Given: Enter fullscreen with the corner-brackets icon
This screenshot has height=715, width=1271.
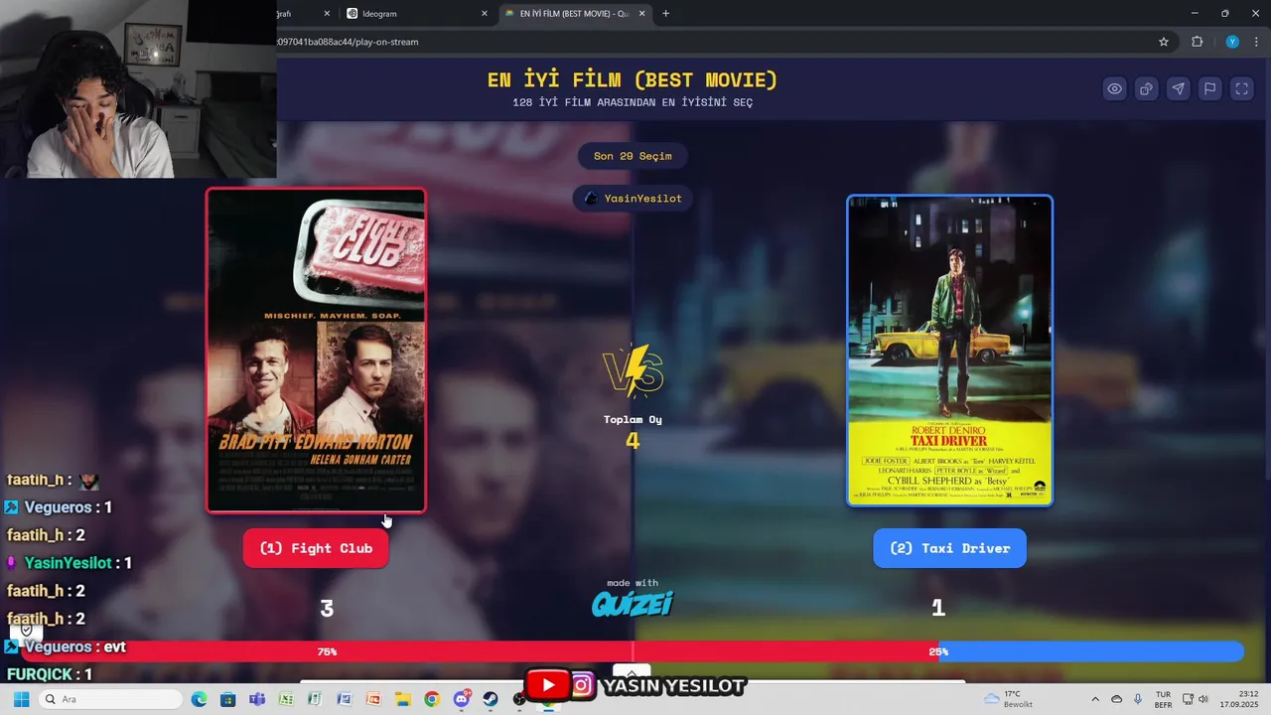Looking at the screenshot, I should coord(1241,88).
